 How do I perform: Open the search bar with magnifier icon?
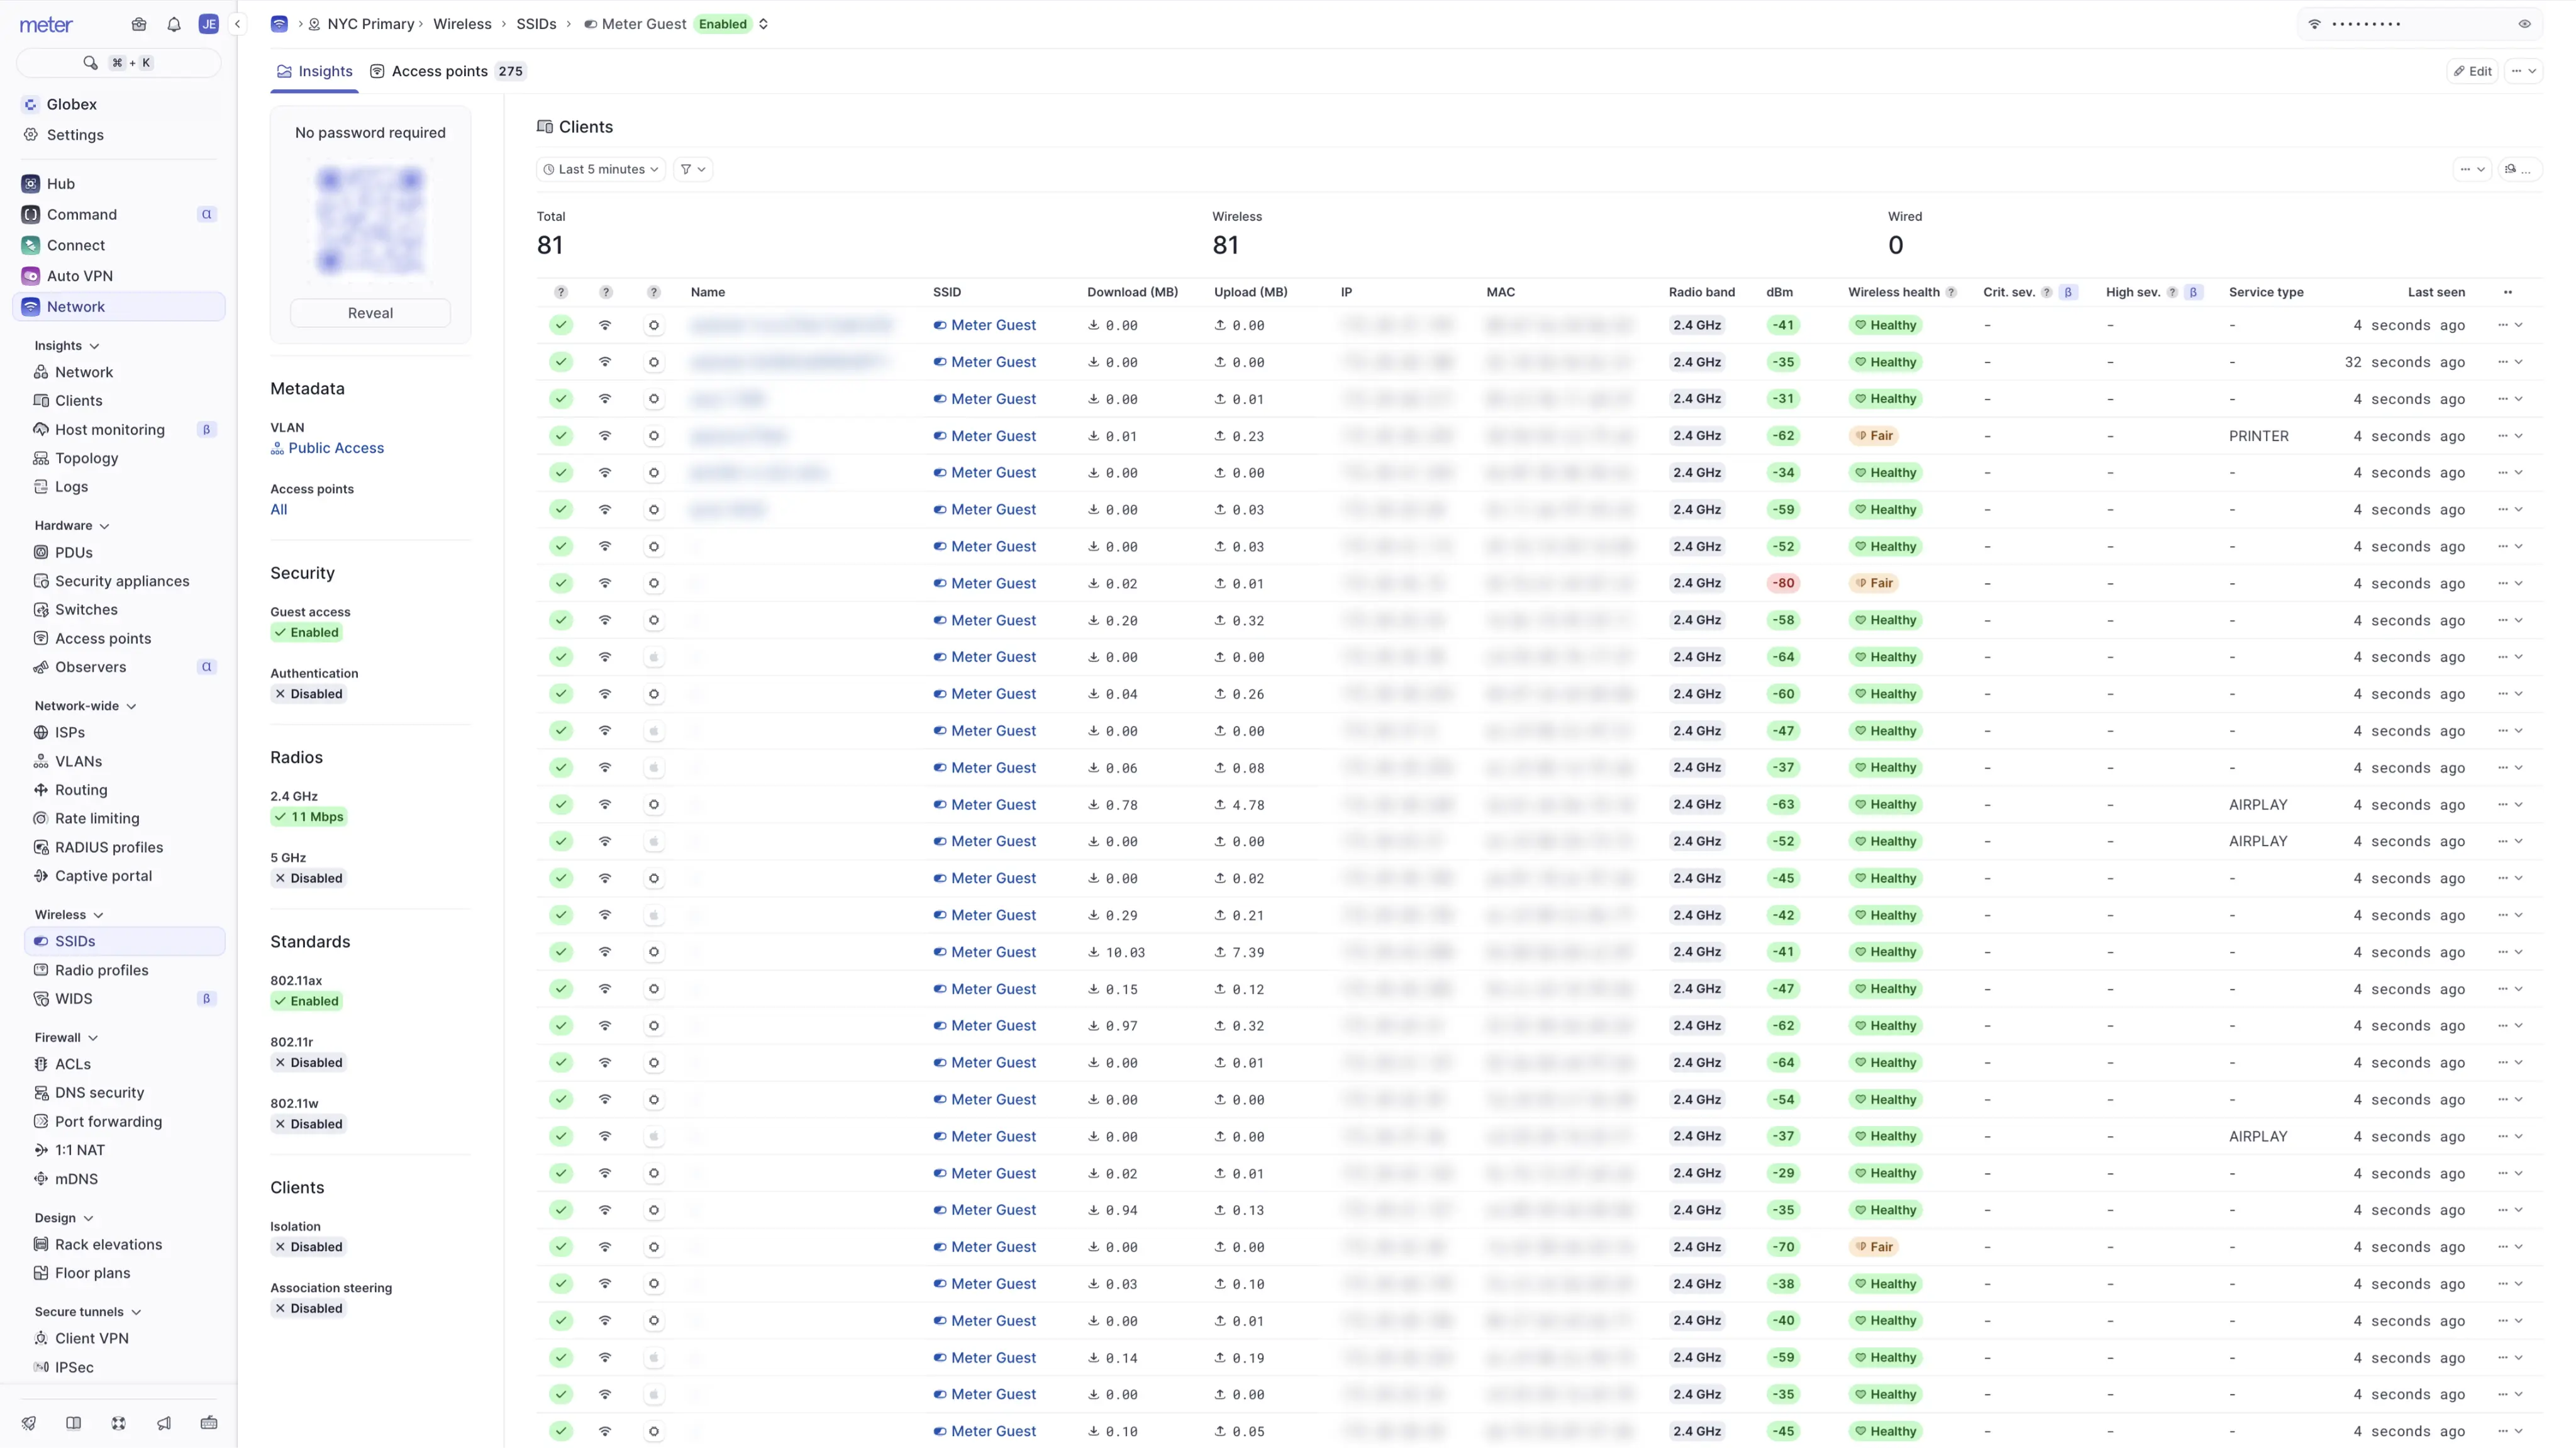[118, 63]
